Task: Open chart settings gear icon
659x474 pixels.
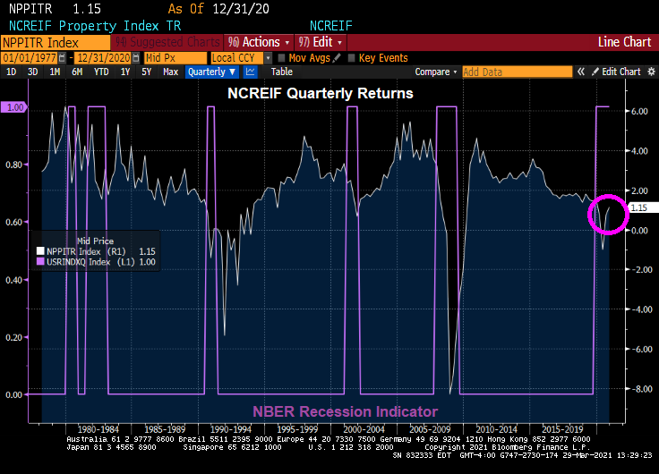Action: tap(652, 72)
